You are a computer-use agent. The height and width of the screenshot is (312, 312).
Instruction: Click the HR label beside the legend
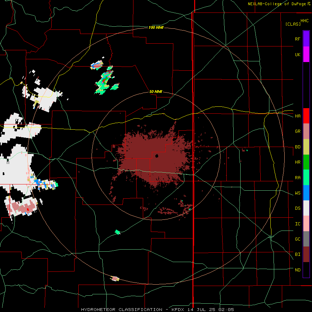(297, 162)
